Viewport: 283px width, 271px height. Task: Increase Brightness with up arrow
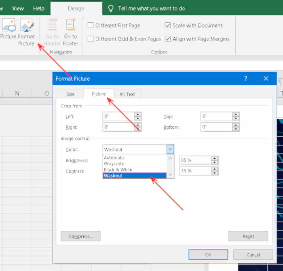[x=214, y=158]
